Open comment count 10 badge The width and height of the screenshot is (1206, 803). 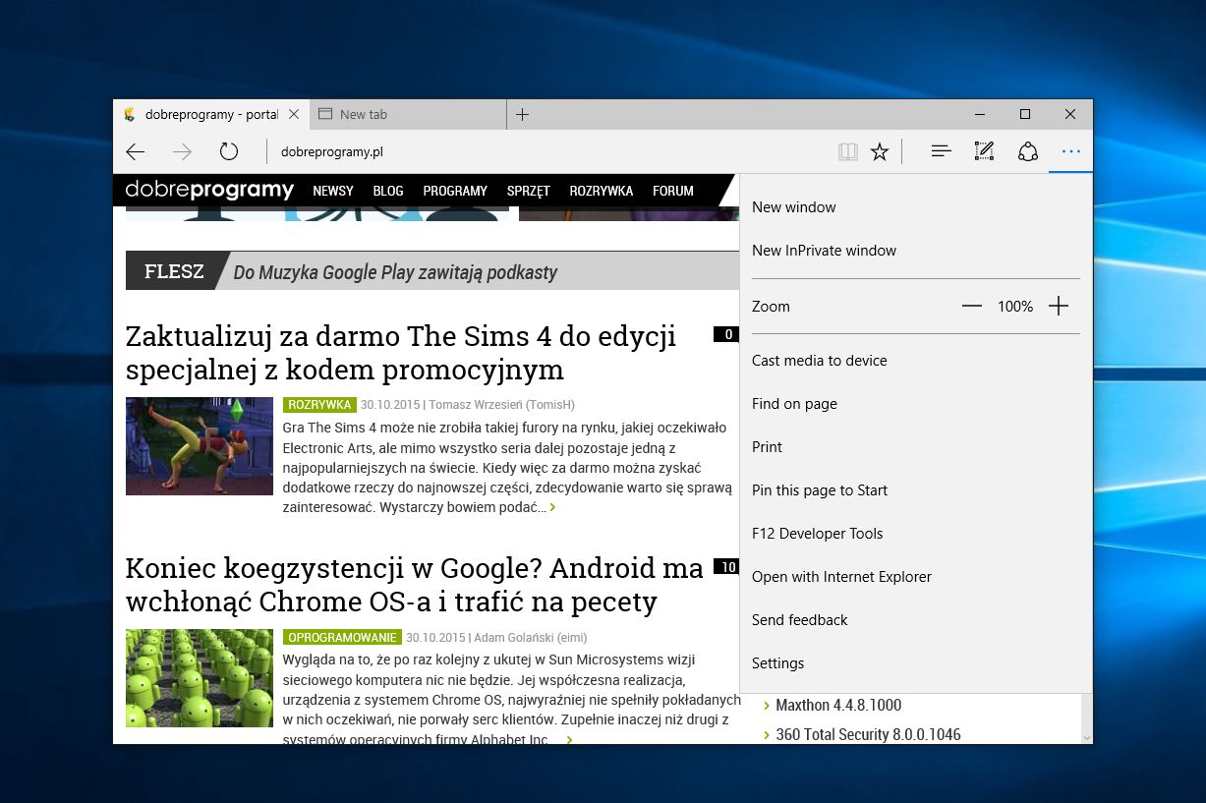726,566
